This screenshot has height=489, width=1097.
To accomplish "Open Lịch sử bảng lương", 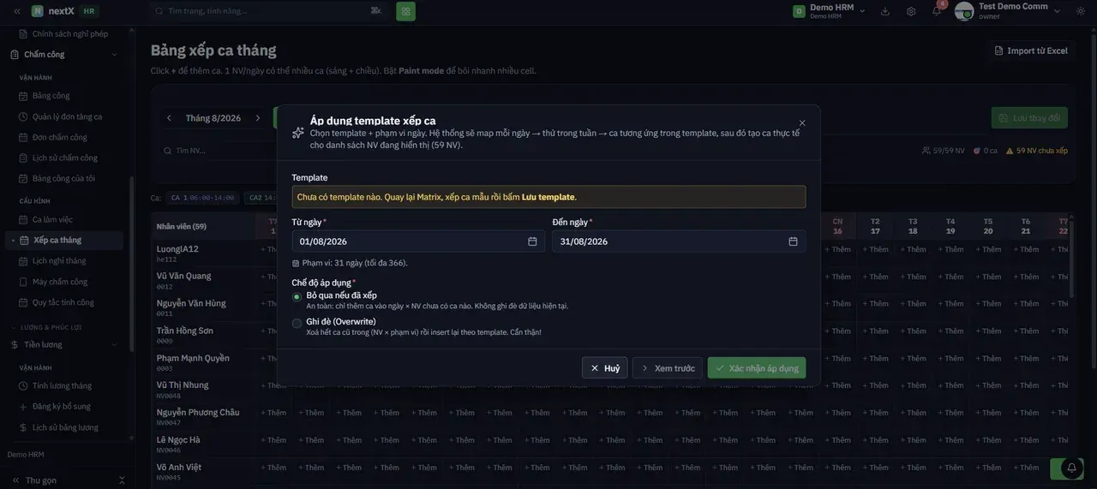I will (64, 427).
